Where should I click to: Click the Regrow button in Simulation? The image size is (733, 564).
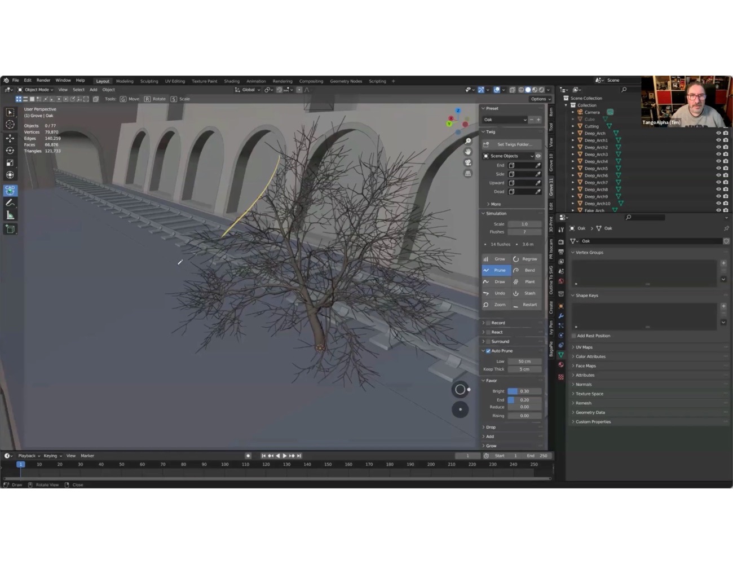click(528, 258)
